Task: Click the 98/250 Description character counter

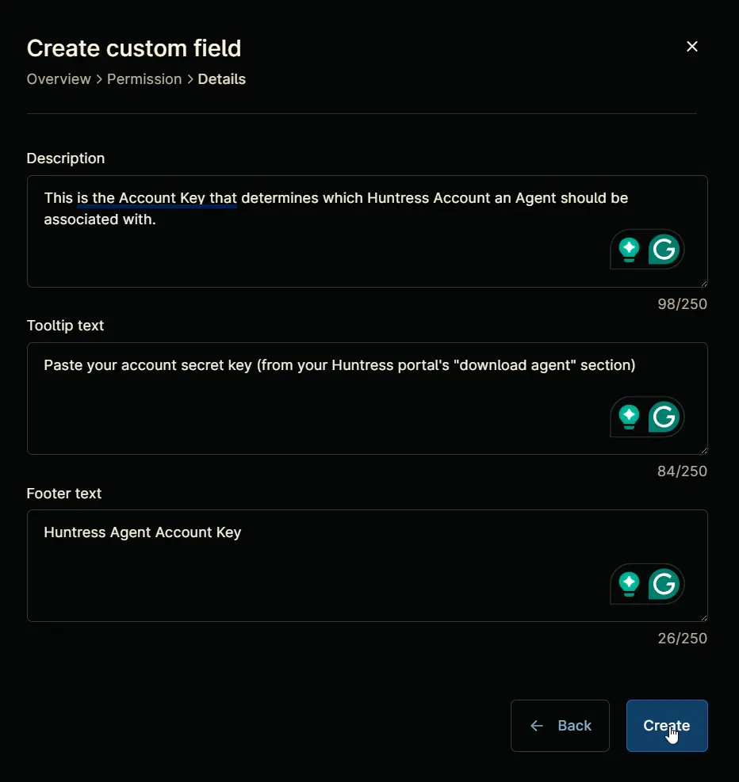Action: (x=682, y=304)
